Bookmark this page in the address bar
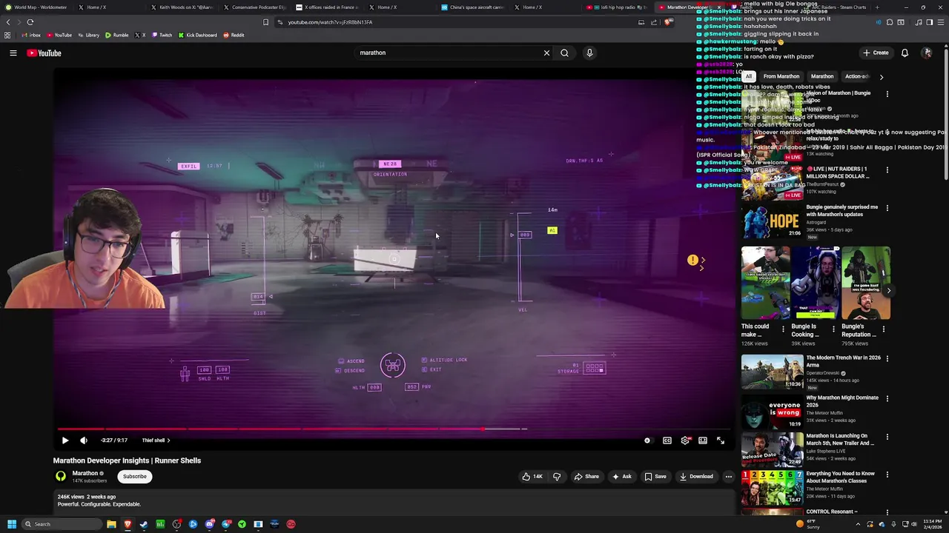 pos(265,22)
